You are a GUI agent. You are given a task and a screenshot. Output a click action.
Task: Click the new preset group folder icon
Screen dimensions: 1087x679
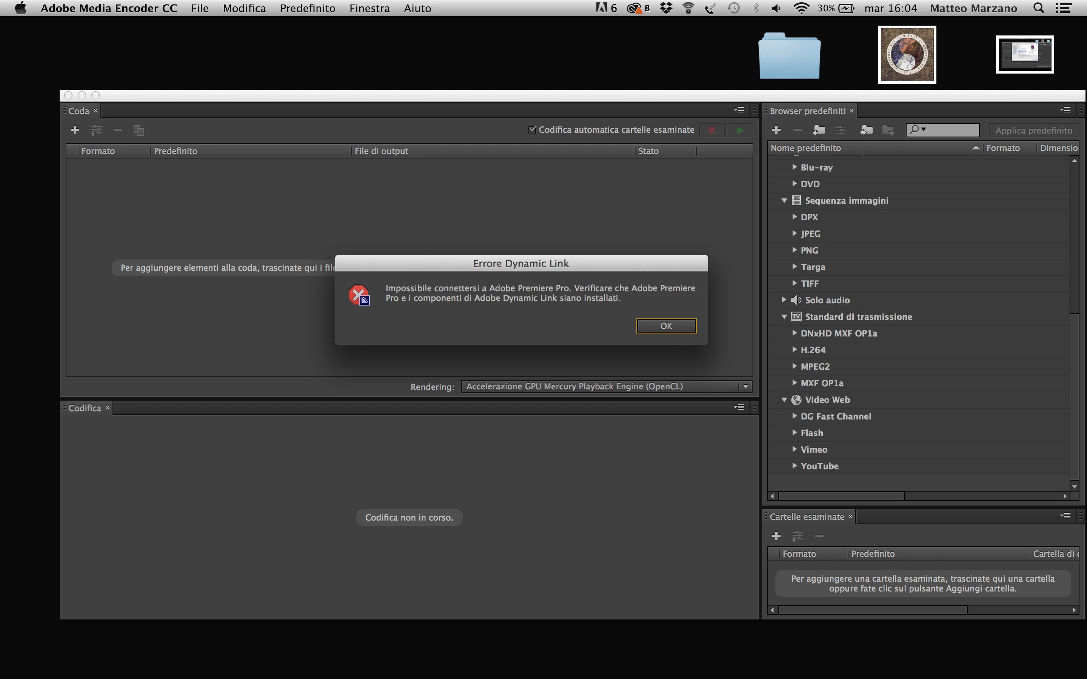(819, 130)
